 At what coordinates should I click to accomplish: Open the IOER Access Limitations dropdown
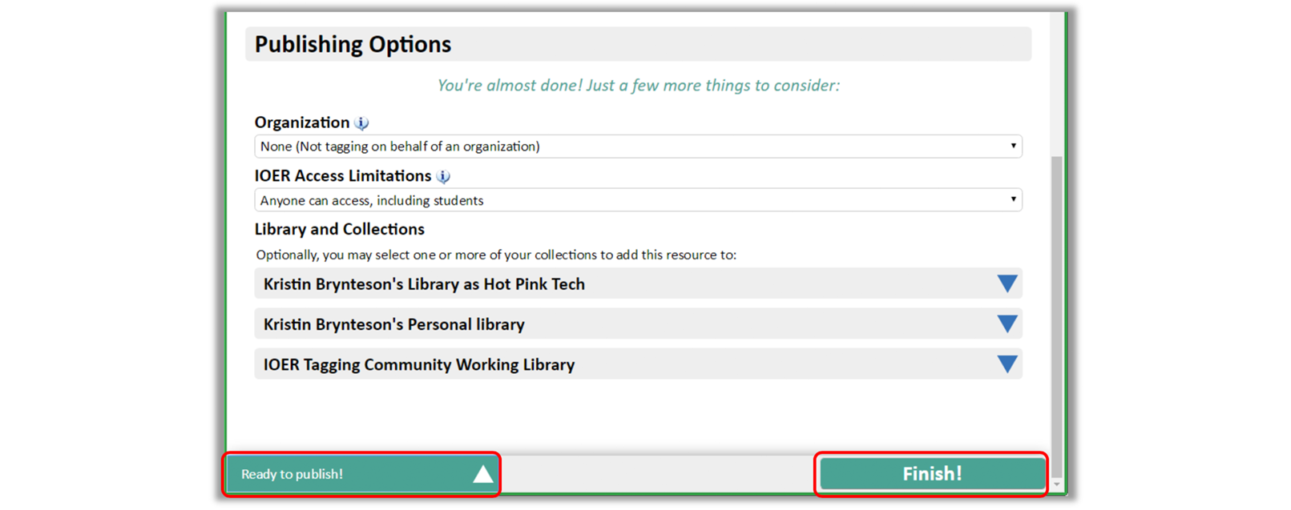pos(637,200)
